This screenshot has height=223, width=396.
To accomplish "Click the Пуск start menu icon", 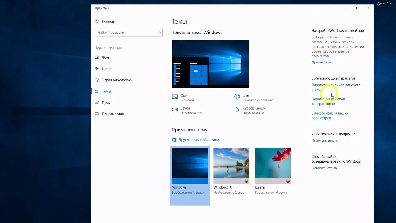I will [x=97, y=103].
